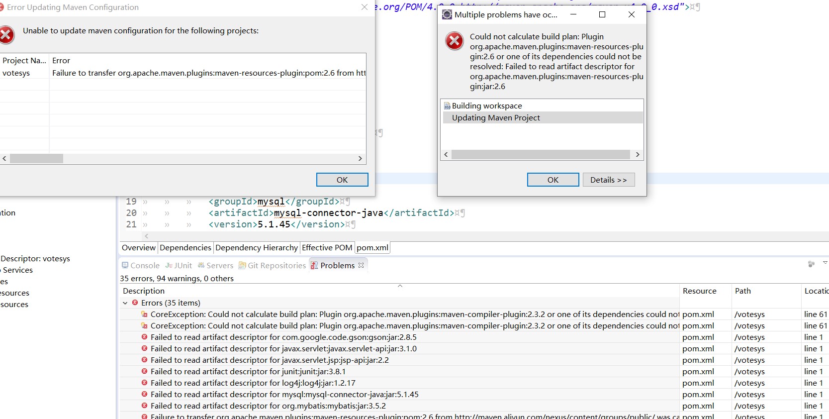
Task: Sort by the Location column header
Action: tap(816, 291)
